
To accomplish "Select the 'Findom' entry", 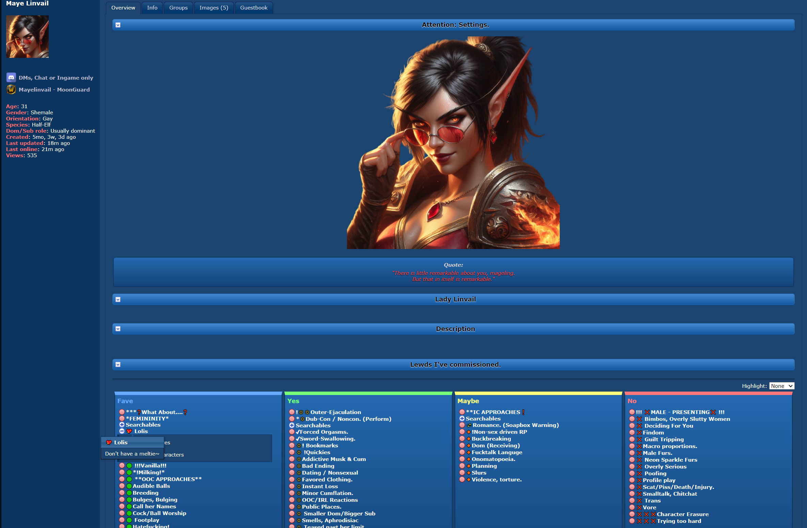I will [x=653, y=432].
